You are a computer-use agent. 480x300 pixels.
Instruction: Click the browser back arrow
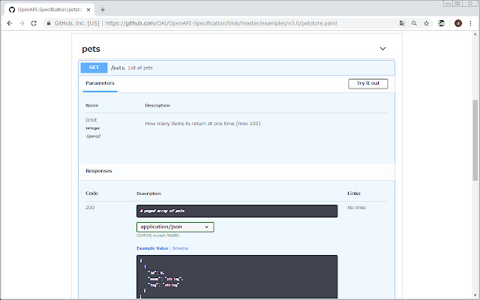click(8, 23)
